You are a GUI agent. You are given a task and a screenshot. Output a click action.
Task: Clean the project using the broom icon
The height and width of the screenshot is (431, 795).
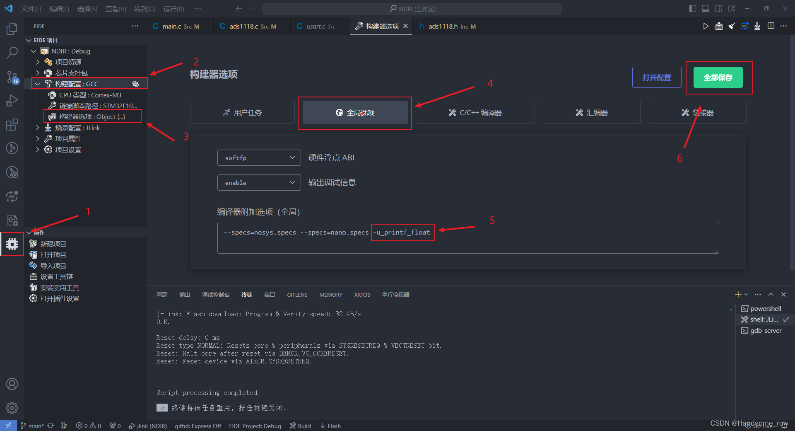coord(731,26)
